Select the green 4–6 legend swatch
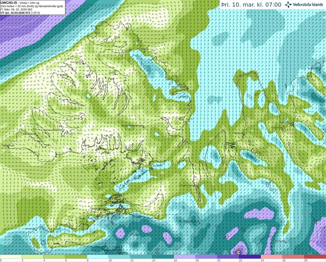The width and height of the screenshot is (326, 262). (x=54, y=257)
